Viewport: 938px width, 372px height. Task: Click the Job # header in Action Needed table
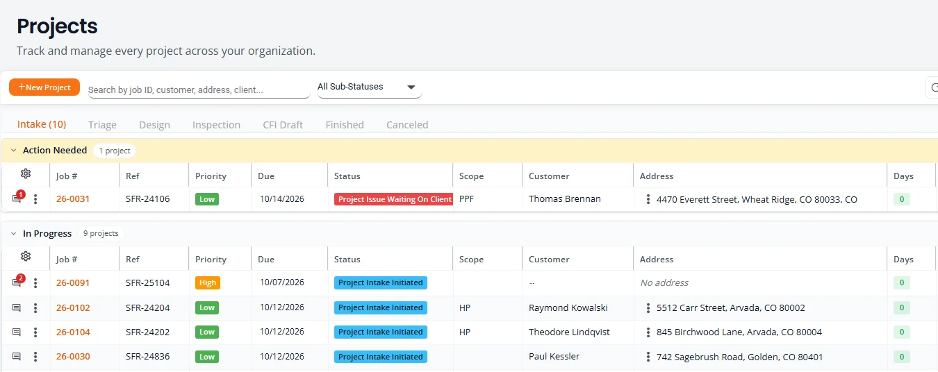click(x=67, y=176)
